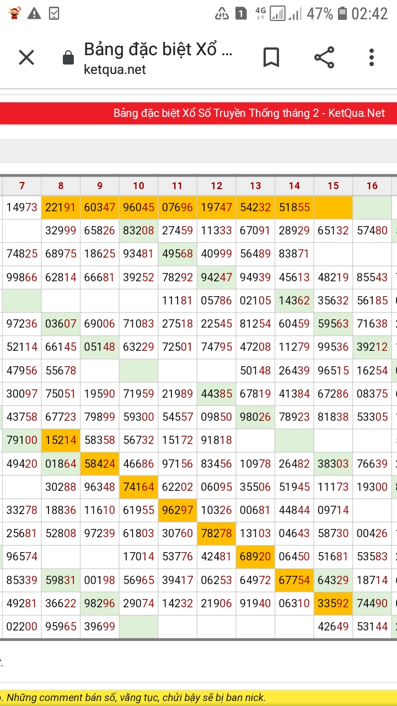Tap the highlighted cell 33592
397x706 pixels.
tap(333, 603)
